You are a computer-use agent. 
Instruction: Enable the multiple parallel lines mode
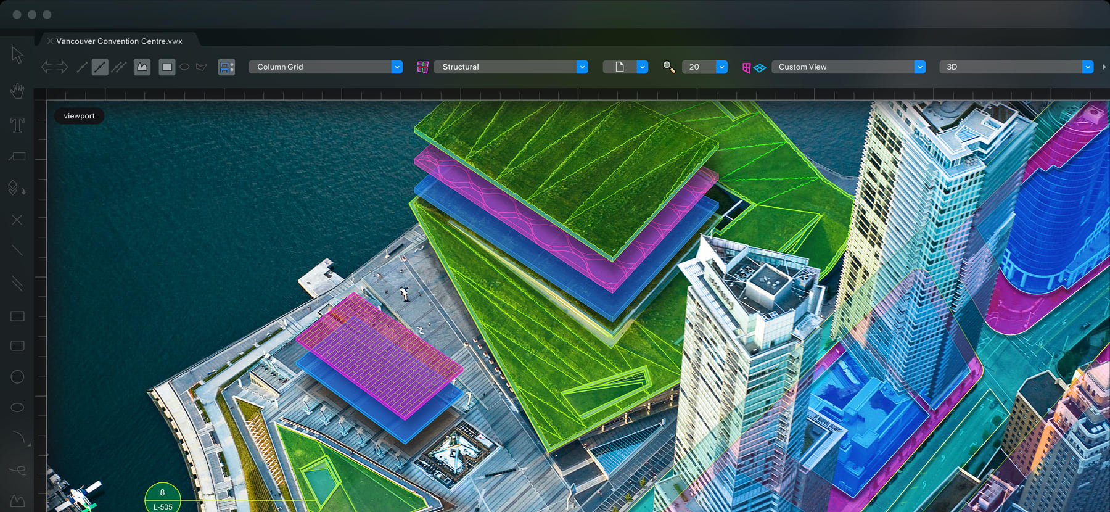pos(119,67)
